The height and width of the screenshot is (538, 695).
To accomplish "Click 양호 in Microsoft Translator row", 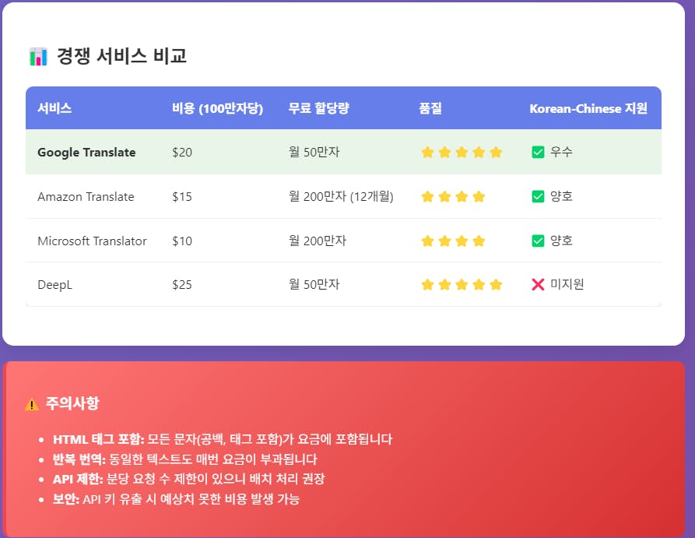I will (561, 241).
